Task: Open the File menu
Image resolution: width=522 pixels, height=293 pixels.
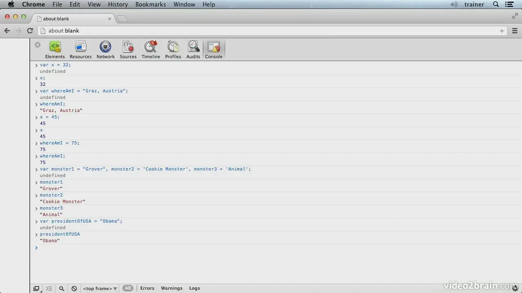Action: 57,4
